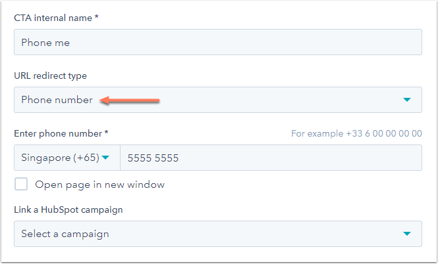438x264 pixels.
Task: Click the 'For example +33 6 00 00 00 00' hint
Action: point(356,133)
